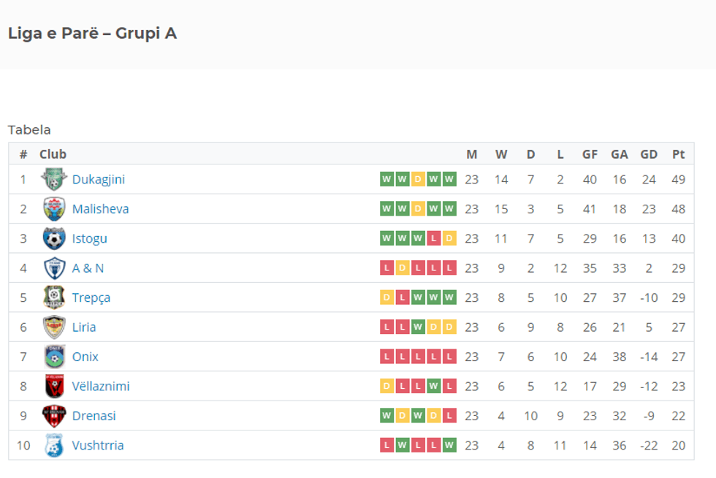Open the Dukagjini team link
716x478 pixels.
(99, 179)
